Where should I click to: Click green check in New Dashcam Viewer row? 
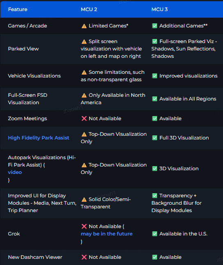click(155, 257)
